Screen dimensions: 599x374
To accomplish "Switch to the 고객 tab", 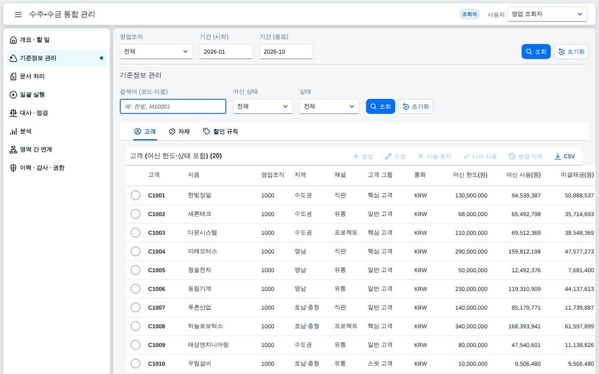I will tap(145, 132).
